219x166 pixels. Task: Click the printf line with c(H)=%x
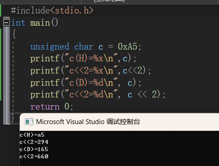coord(83,58)
